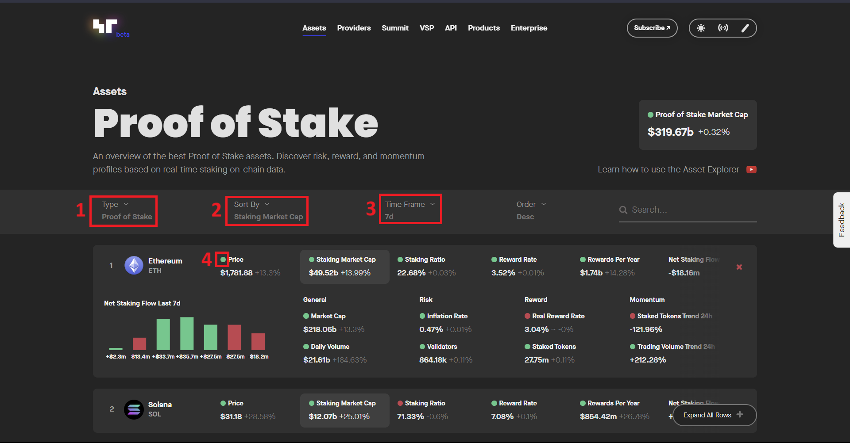850x443 pixels.
Task: Go to the Summit page
Action: click(x=395, y=28)
